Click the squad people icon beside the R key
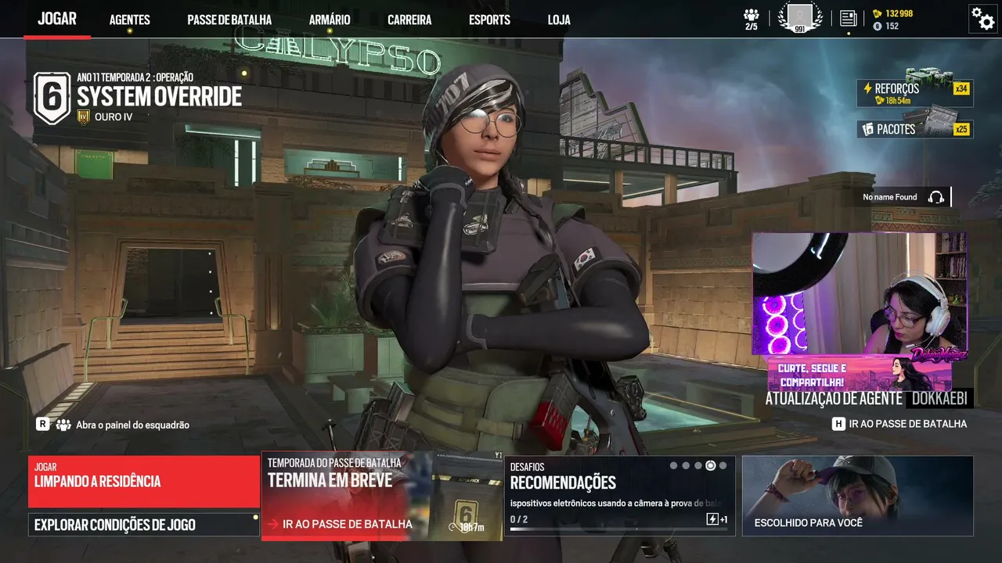 (x=63, y=425)
